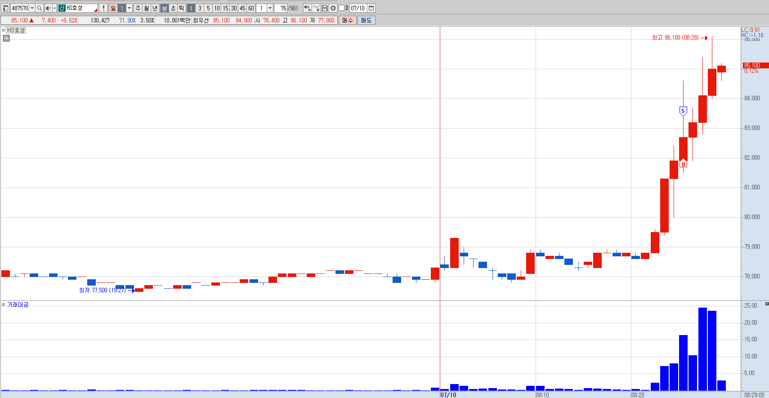The image size is (769, 398).
Task: Open the dropdown arrow after the 일 period value
Action: pos(130,8)
